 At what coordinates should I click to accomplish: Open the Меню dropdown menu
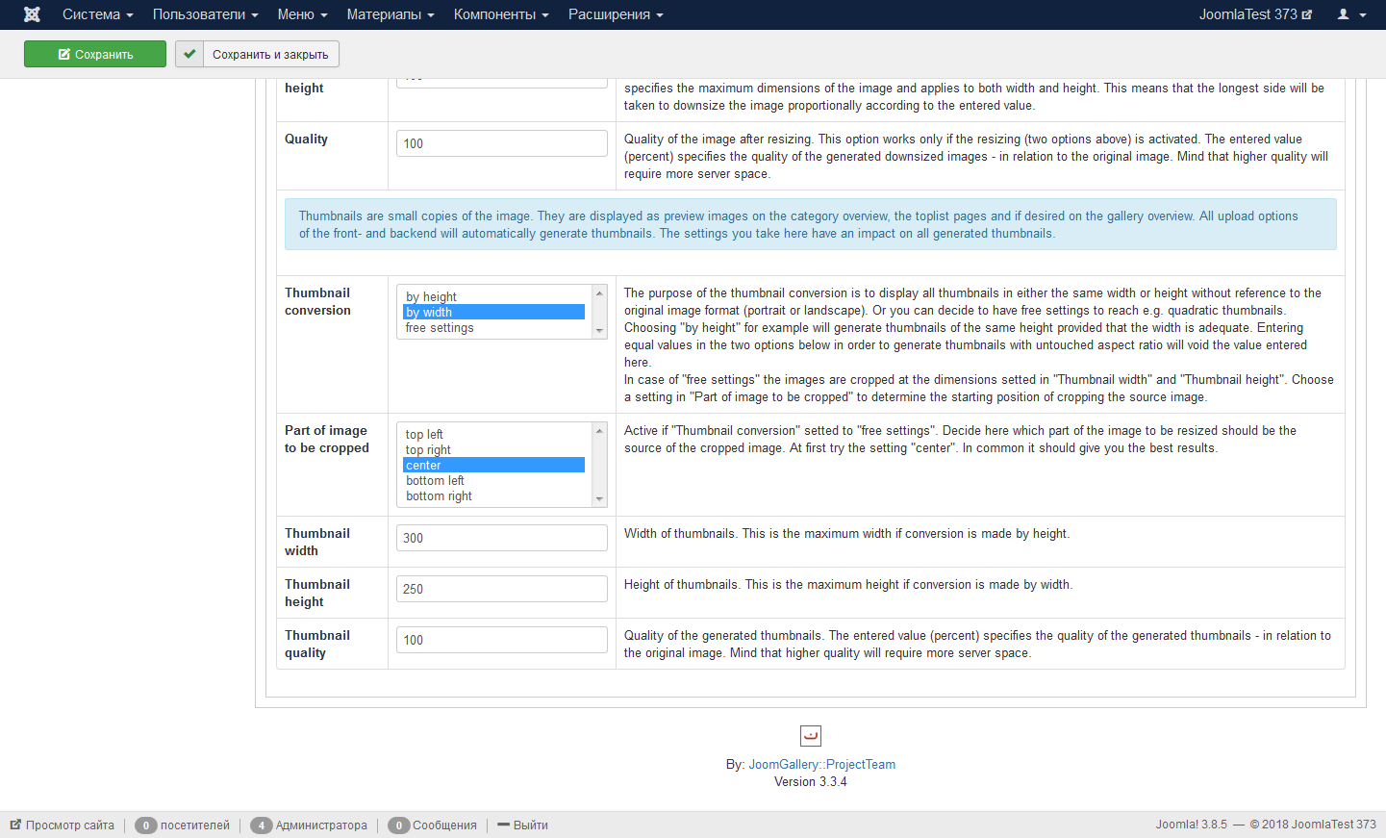click(x=303, y=14)
